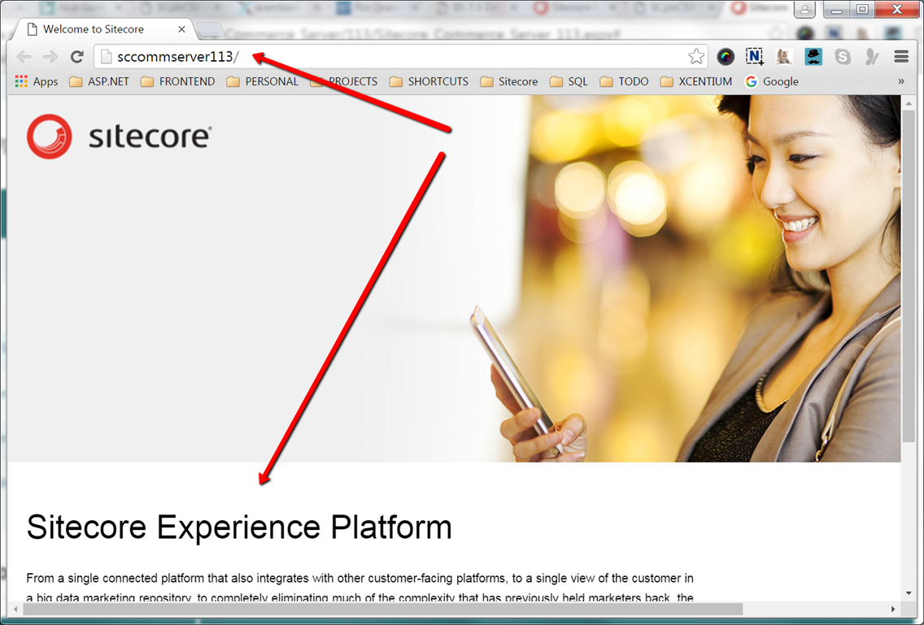The image size is (924, 625).
Task: Open a new tab
Action: pos(210,29)
